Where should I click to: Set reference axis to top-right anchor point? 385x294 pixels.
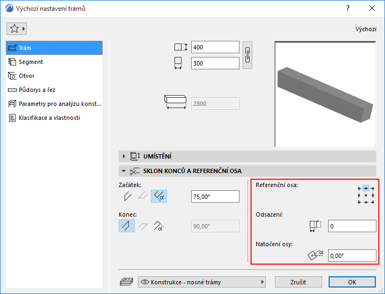point(373,189)
